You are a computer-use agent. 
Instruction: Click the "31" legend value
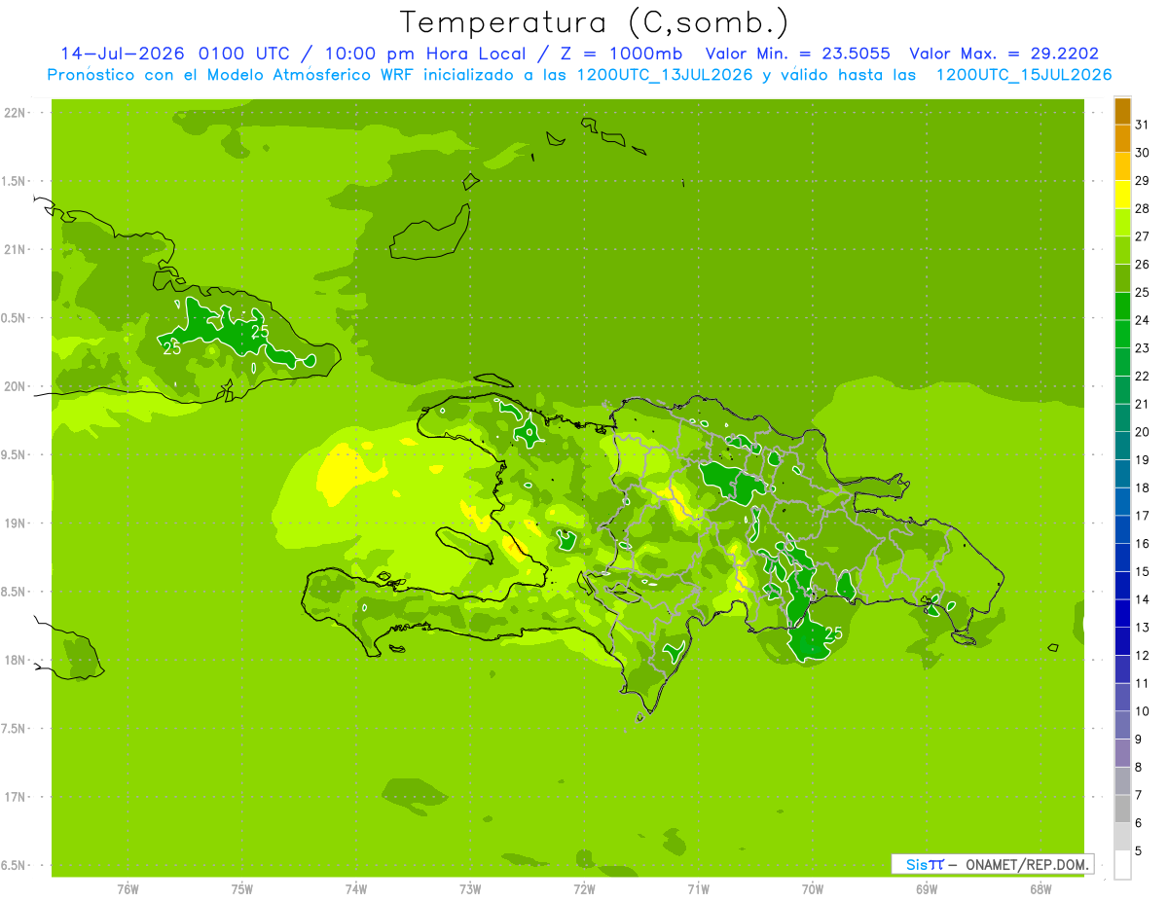(x=1142, y=125)
